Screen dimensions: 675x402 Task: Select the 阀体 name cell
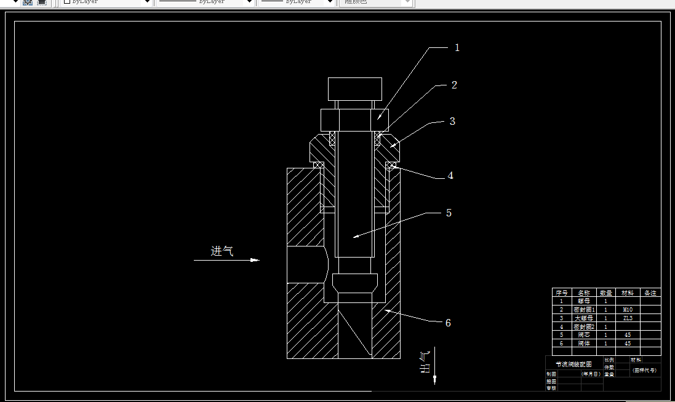[x=584, y=344]
